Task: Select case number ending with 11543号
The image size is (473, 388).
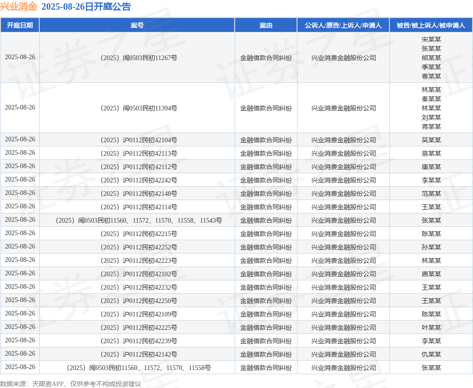Action: 139,220
